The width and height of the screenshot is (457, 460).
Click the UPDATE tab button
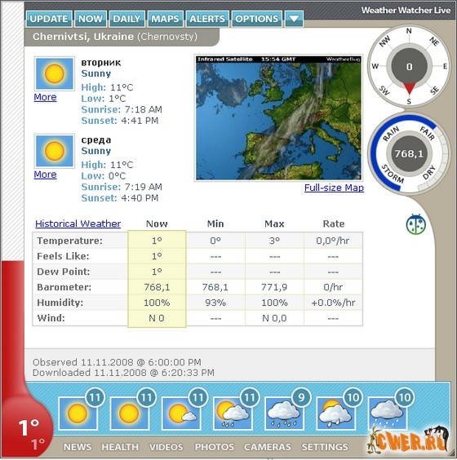(x=49, y=19)
